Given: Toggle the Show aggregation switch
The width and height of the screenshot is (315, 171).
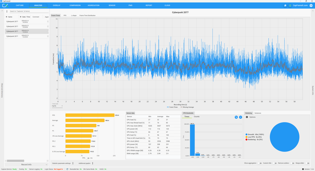Looking at the screenshot, I should (x=260, y=163).
